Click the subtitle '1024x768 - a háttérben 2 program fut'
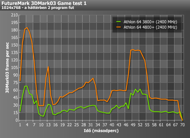Screen dimensions: 190x138 click(38, 8)
